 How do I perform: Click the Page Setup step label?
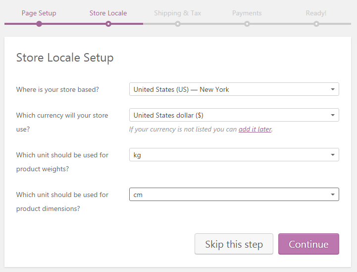coord(39,13)
